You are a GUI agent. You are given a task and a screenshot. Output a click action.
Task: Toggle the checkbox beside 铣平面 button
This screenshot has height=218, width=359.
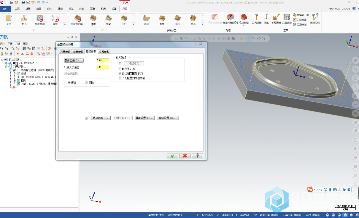tap(86, 118)
